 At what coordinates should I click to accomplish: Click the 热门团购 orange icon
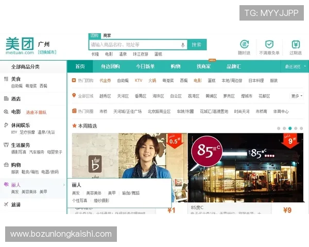74,80
